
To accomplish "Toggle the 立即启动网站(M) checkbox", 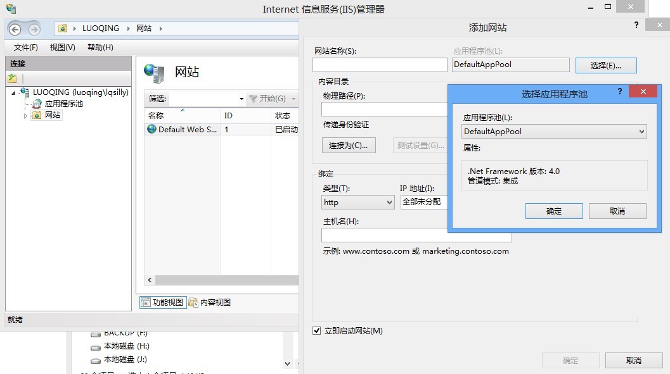I will [317, 330].
